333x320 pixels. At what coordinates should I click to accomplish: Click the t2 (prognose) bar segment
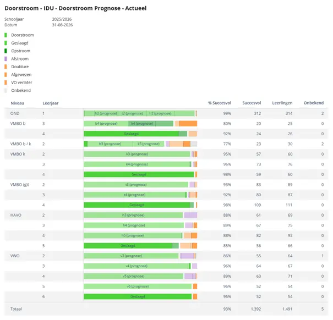[x=132, y=113]
